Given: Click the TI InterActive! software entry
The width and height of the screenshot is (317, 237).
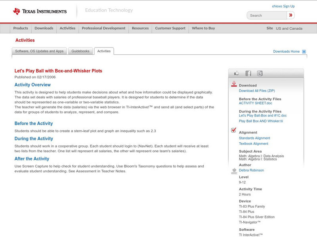Looking at the screenshot, I should coord(250,235).
